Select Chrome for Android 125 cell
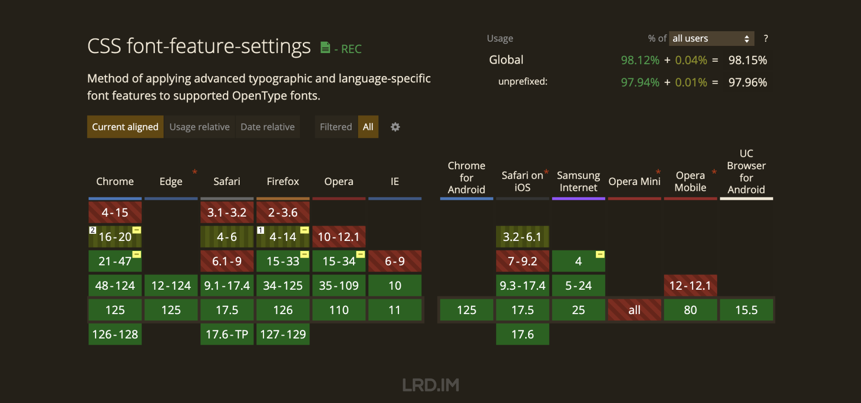Screen dimensions: 861x403 coord(466,310)
